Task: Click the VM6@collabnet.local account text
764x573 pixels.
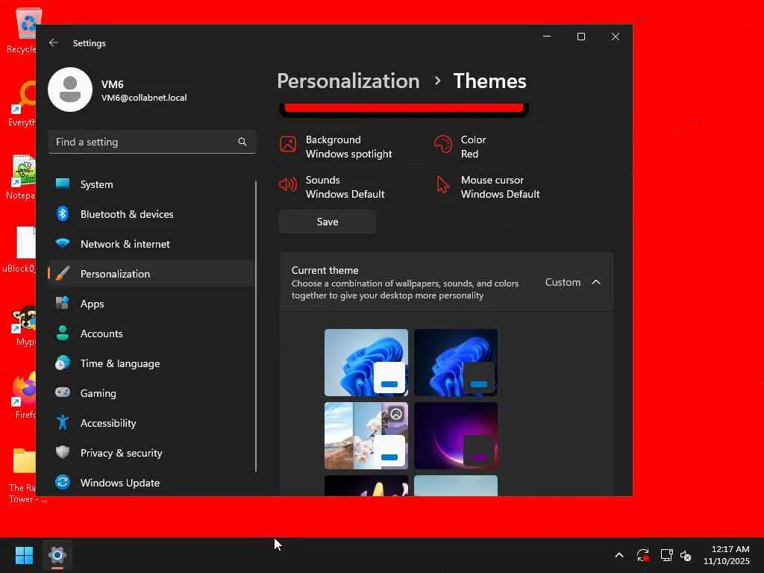Action: coord(144,98)
